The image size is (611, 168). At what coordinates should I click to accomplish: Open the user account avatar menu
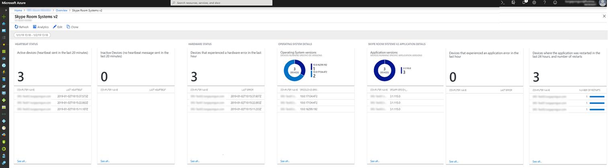[602, 3]
